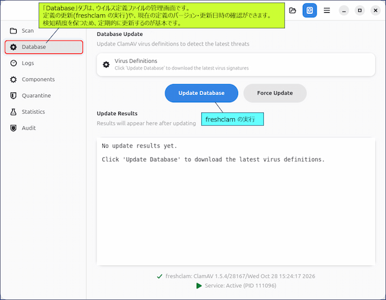Select the Audit tab
Image resolution: width=386 pixels, height=300 pixels.
point(44,128)
